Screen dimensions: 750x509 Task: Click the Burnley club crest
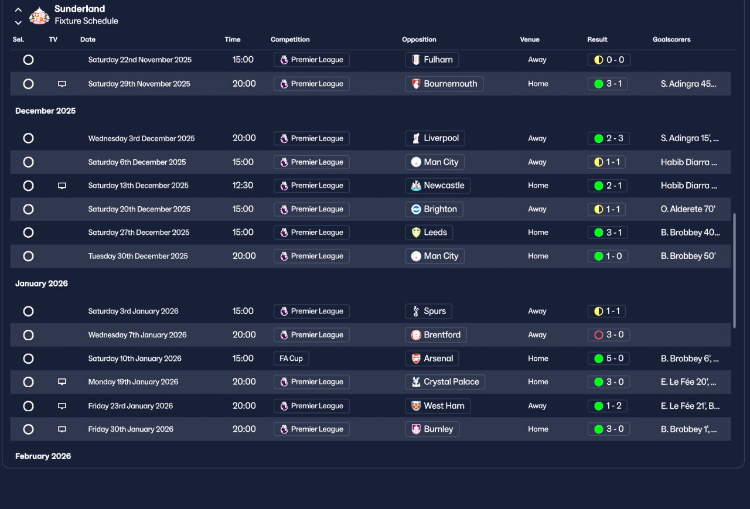416,429
